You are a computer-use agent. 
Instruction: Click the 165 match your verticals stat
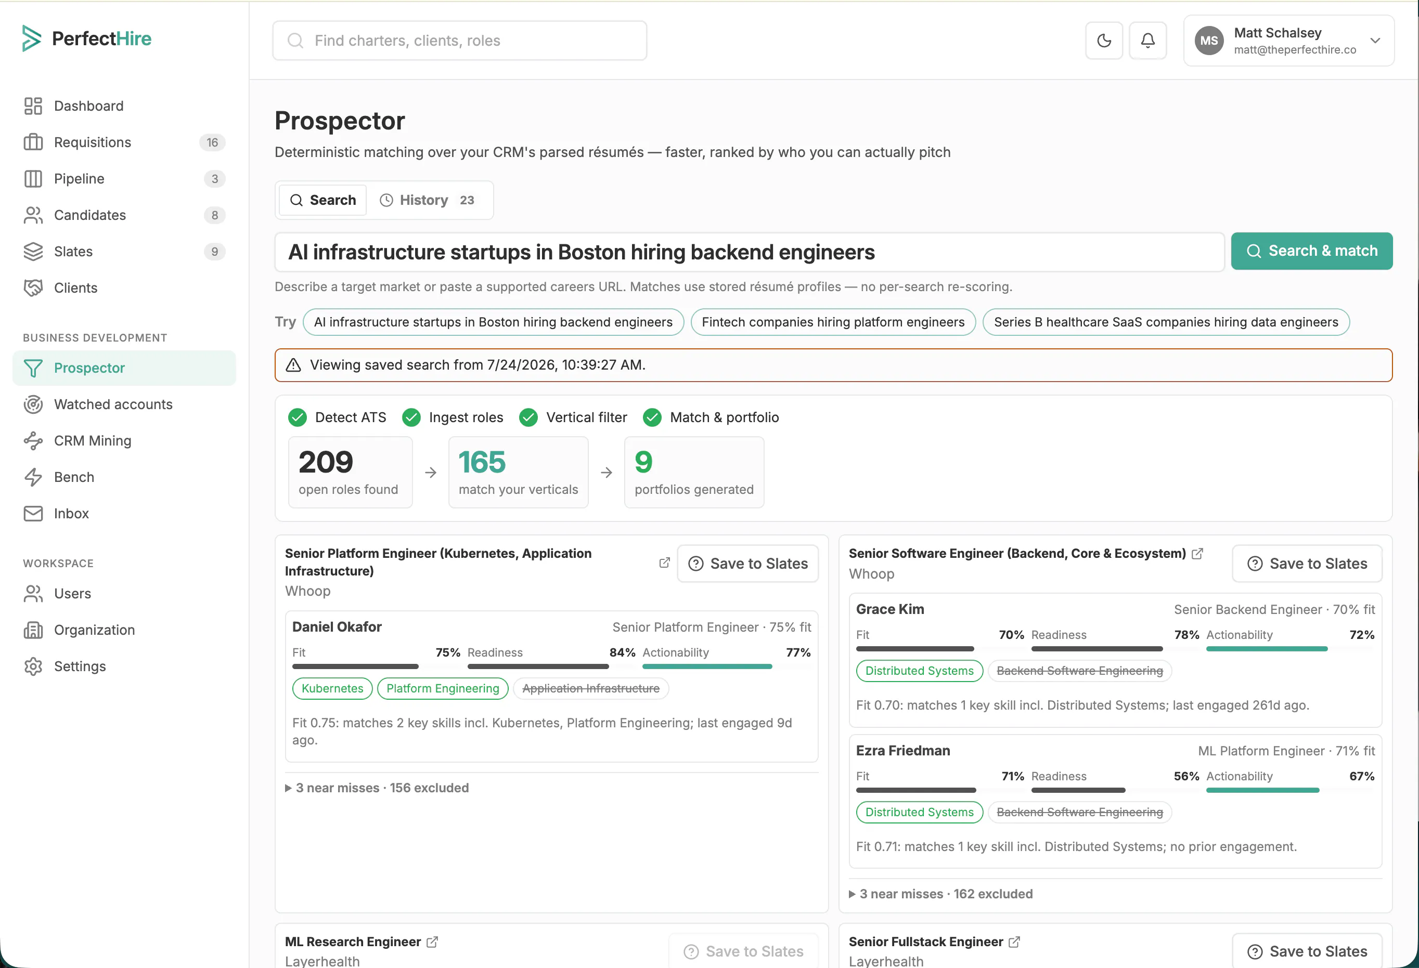click(519, 473)
